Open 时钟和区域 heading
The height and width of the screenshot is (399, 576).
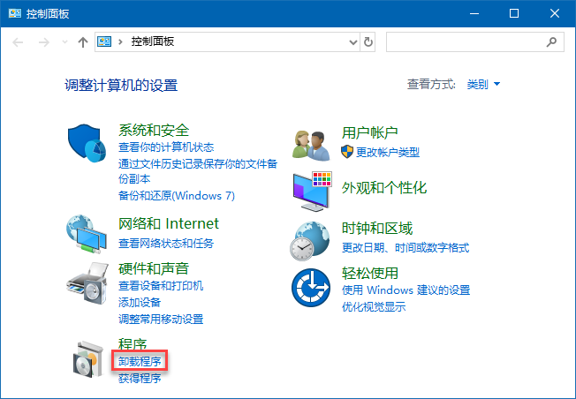pos(377,228)
